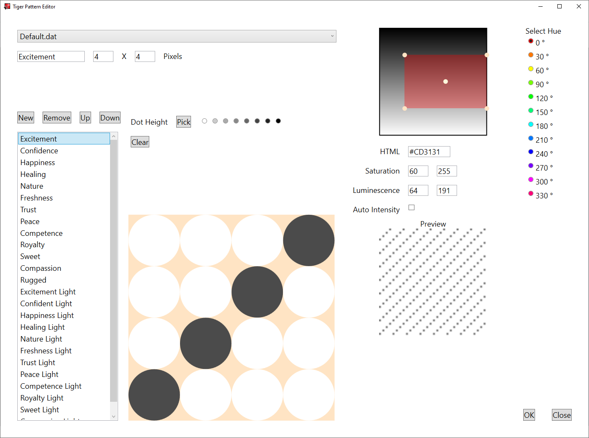Click the Tiger Pattern Editor app icon

coord(7,7)
